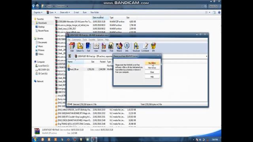Click the WinRAR taskbar button

(94, 139)
